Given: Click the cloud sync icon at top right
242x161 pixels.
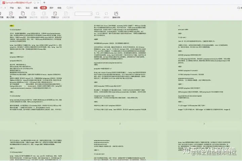Looking at the screenshot, I should pos(239,8).
